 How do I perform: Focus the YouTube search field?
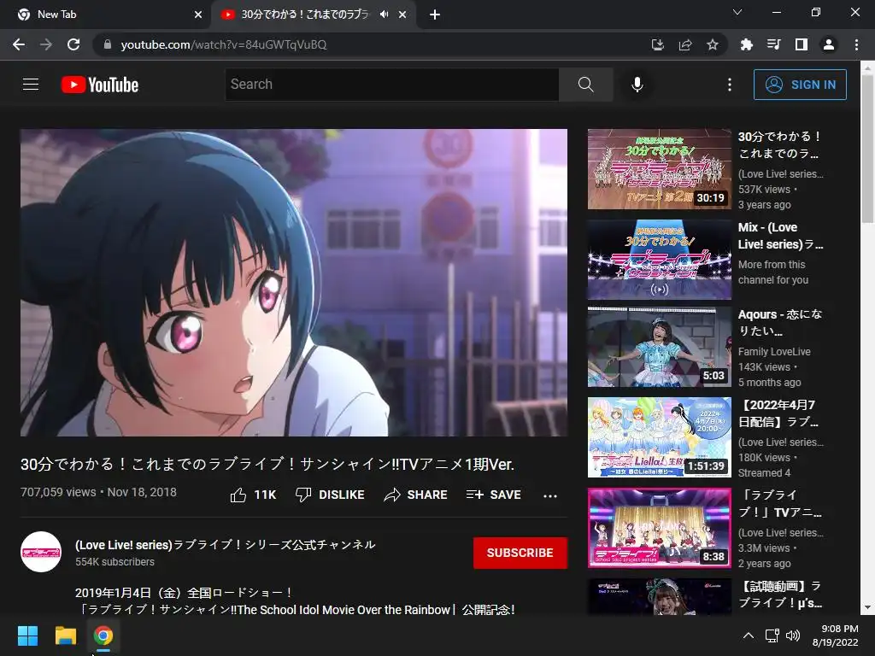tap(391, 85)
